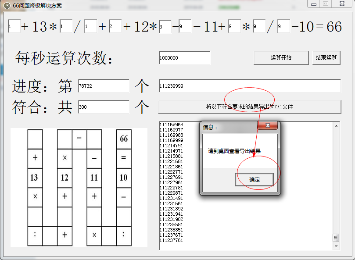Click the puzzle grid diagram image
The width and height of the screenshot is (355, 260).
(79, 186)
